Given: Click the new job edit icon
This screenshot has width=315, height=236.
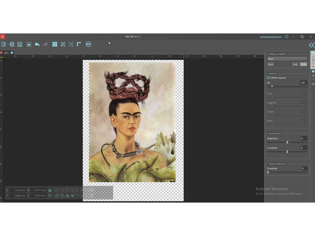Looking at the screenshot, I should pyautogui.click(x=4, y=44).
